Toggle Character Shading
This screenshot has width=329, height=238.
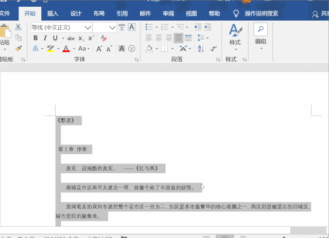pos(122,49)
